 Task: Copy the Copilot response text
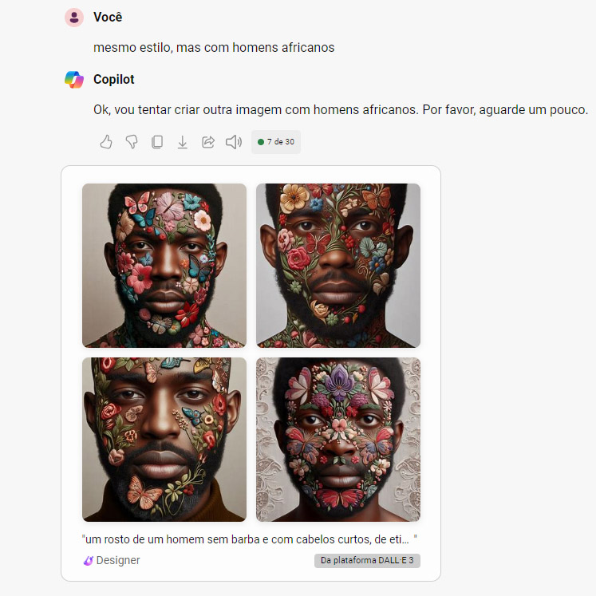click(x=157, y=142)
